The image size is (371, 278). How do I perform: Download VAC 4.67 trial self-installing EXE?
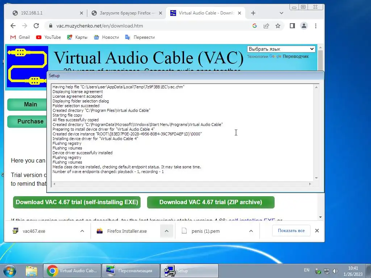click(77, 202)
